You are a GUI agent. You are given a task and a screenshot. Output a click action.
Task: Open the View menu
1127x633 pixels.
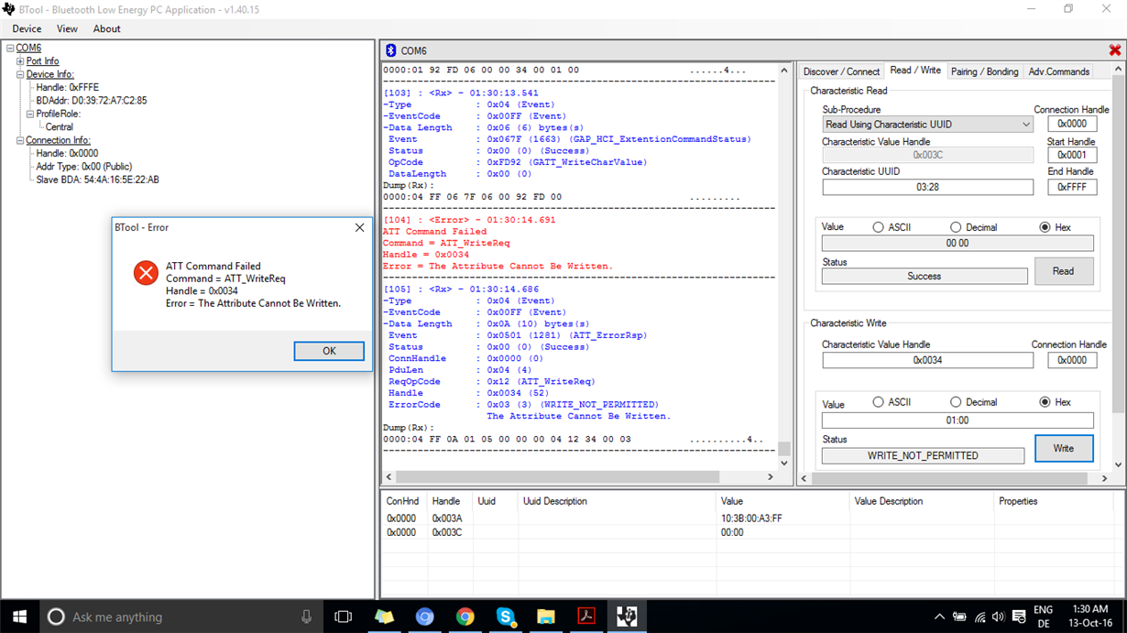(x=67, y=28)
